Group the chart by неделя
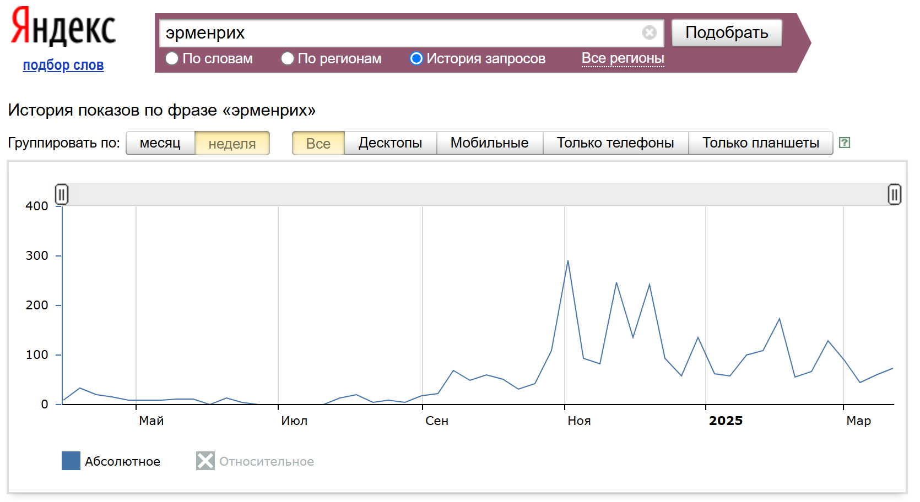The height and width of the screenshot is (502, 920). pos(232,143)
